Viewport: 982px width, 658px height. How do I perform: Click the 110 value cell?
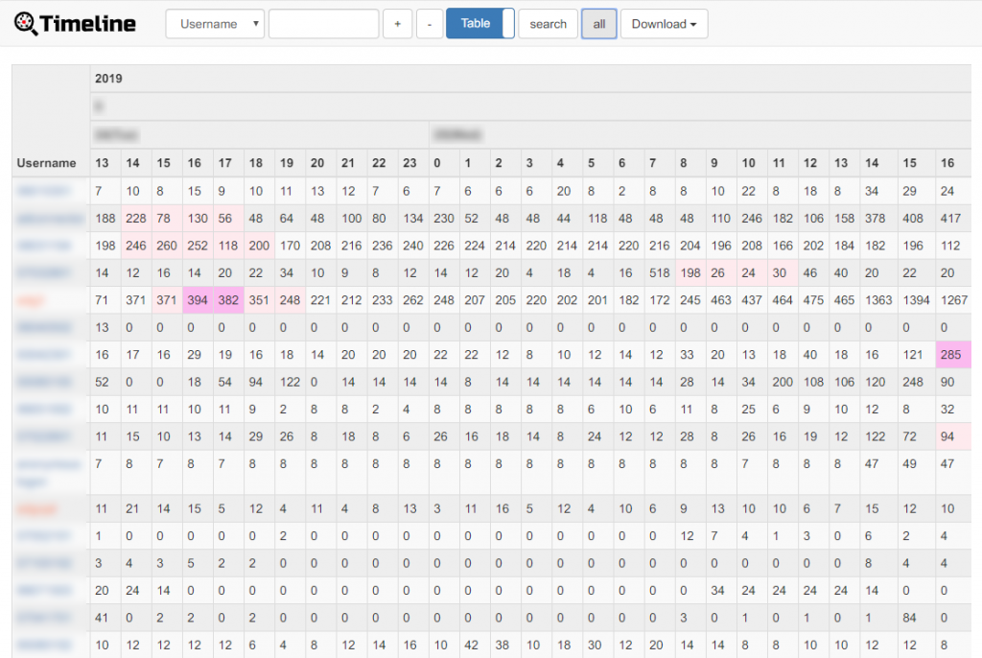coord(721,219)
